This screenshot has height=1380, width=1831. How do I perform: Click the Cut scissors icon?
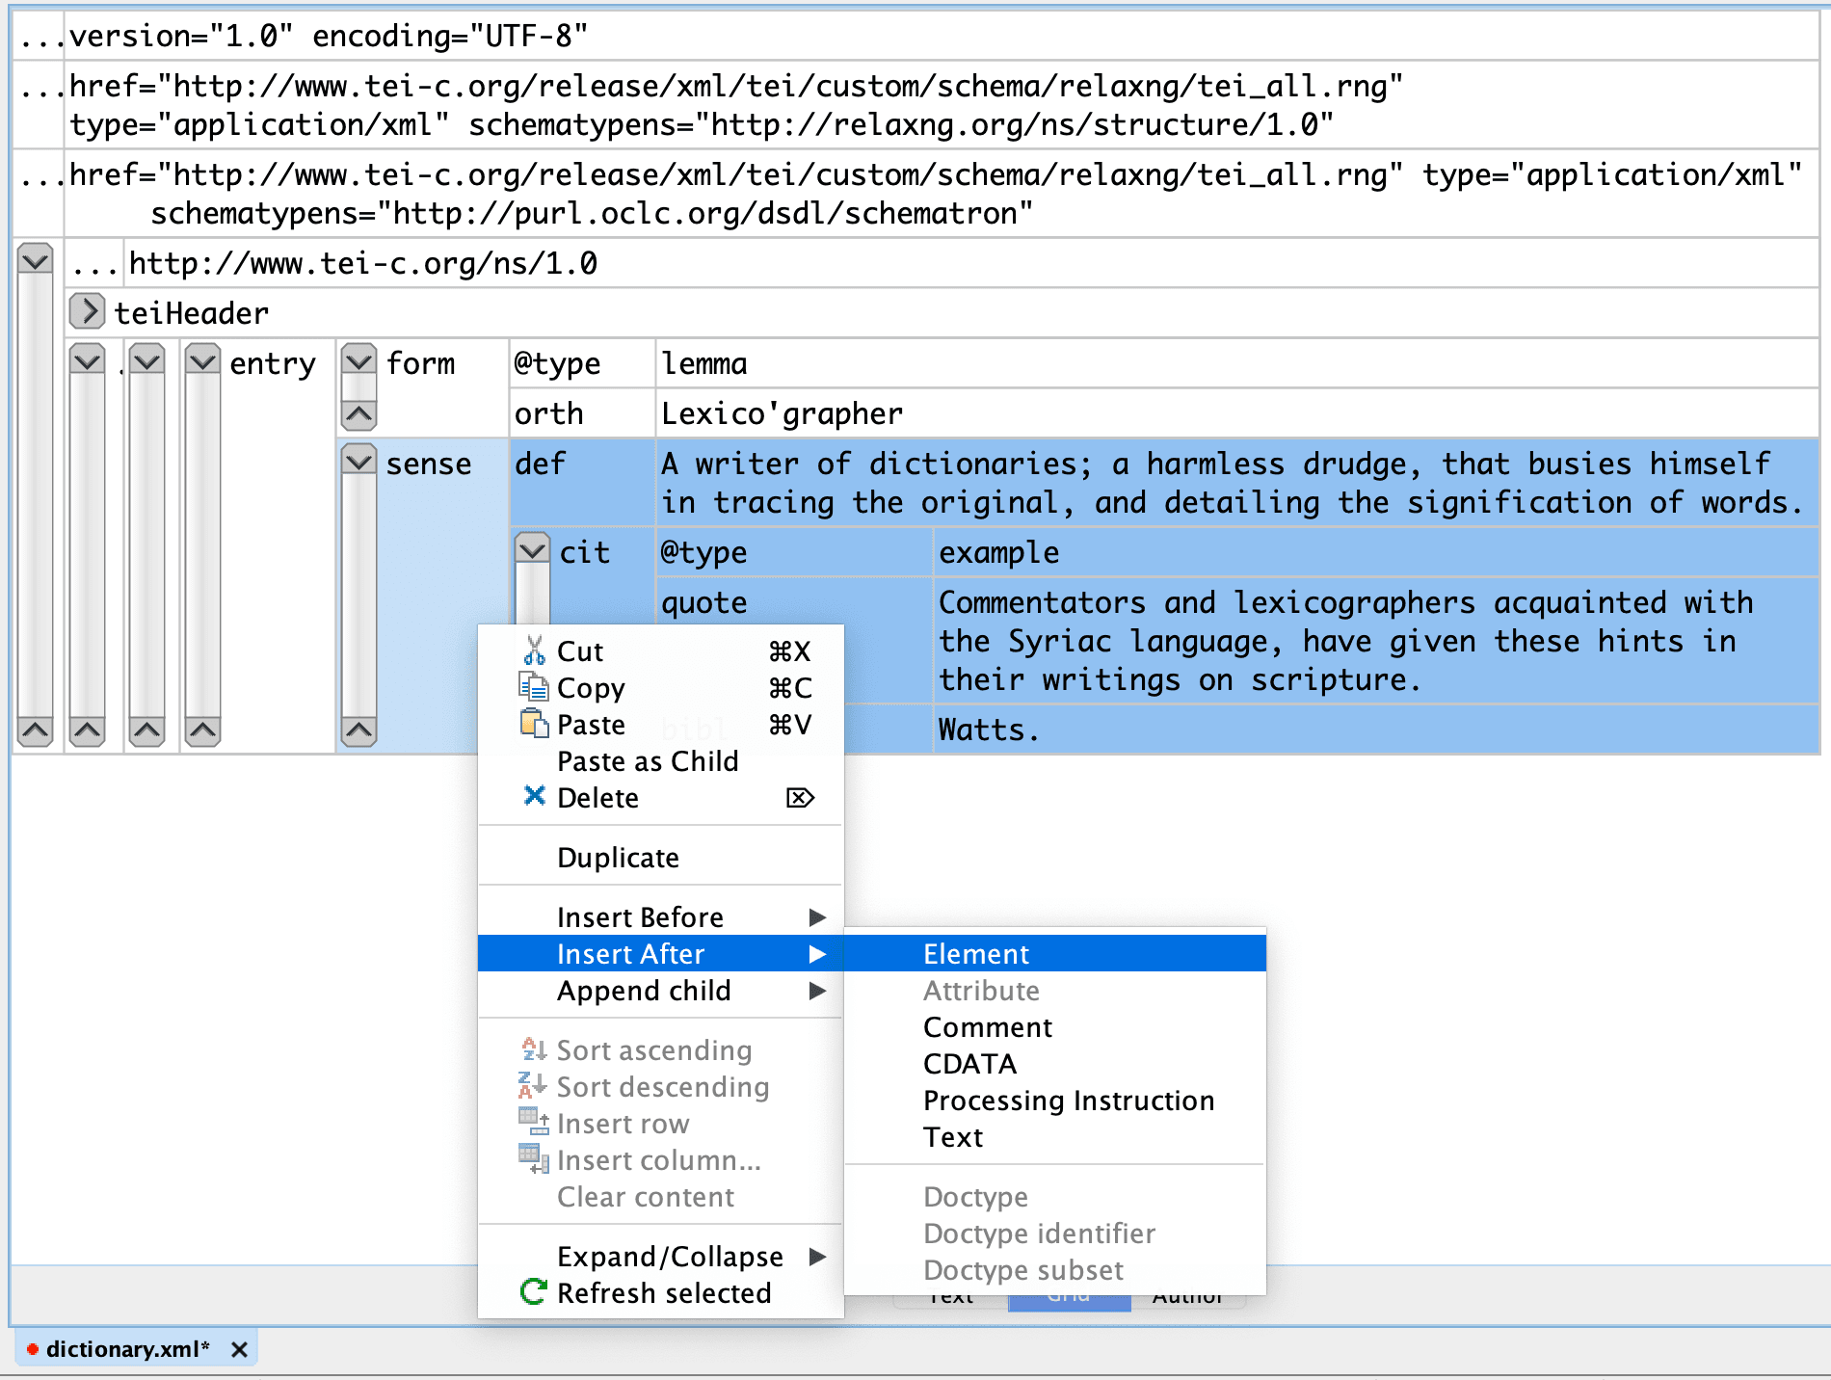tap(534, 651)
